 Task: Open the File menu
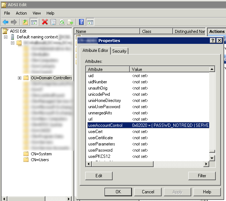coord(7,13)
